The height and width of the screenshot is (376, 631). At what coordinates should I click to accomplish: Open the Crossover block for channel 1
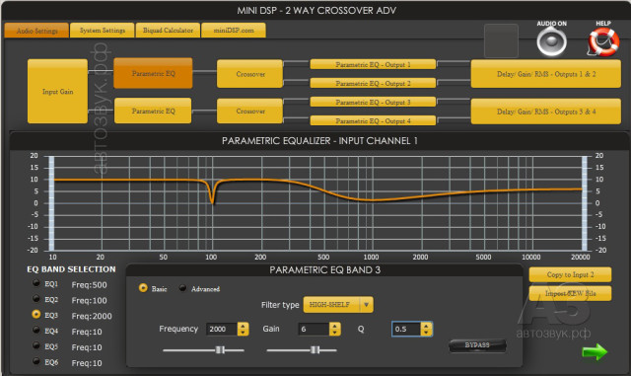click(249, 74)
